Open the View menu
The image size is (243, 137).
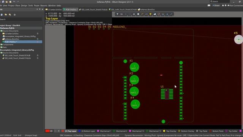click(5, 6)
